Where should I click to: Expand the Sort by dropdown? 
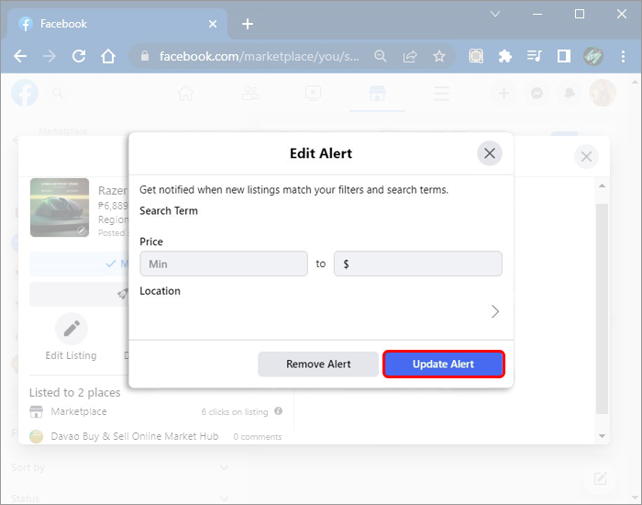[x=120, y=467]
